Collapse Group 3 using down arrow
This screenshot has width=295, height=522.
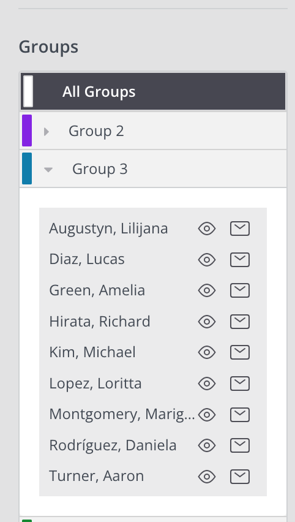point(48,170)
